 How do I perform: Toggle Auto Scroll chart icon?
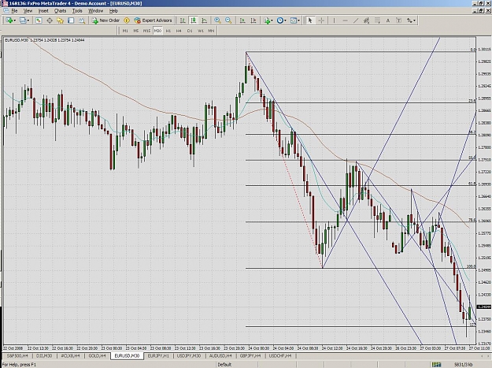point(242,20)
